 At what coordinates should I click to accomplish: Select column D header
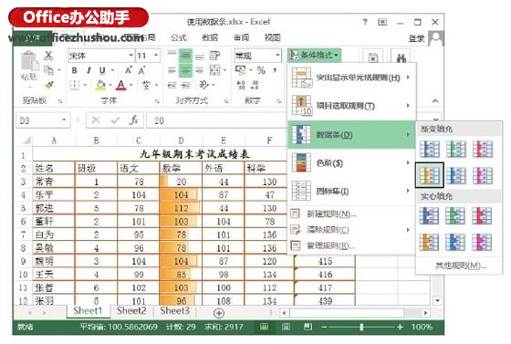click(x=181, y=141)
